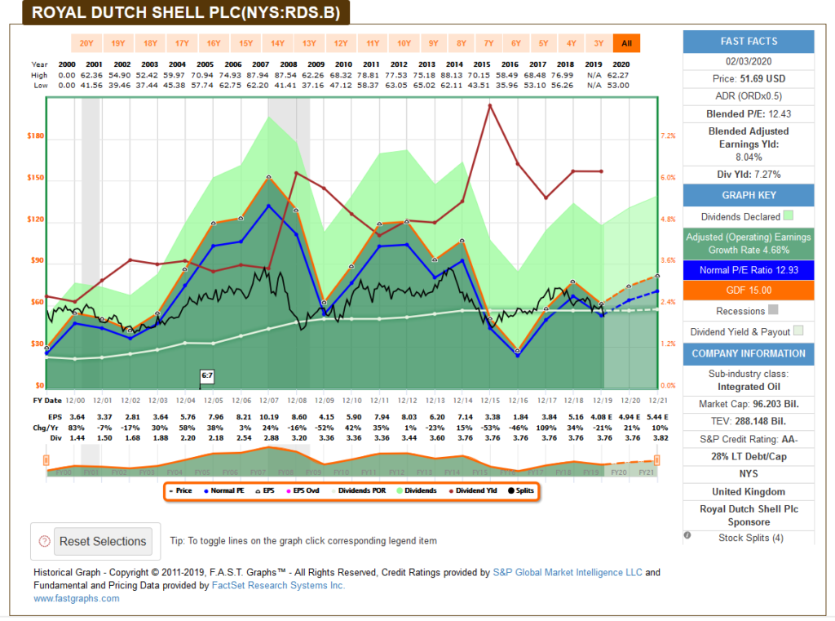Click the ROYAL DUTCH SHELL PLC title
Image resolution: width=835 pixels, height=621 pixels.
186,13
